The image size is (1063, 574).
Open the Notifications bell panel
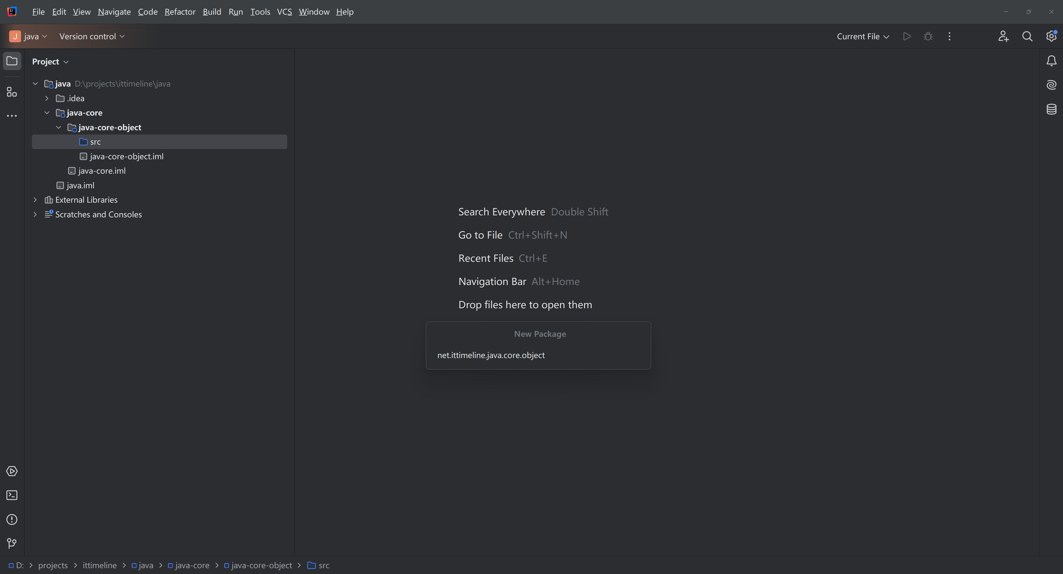[x=1051, y=61]
